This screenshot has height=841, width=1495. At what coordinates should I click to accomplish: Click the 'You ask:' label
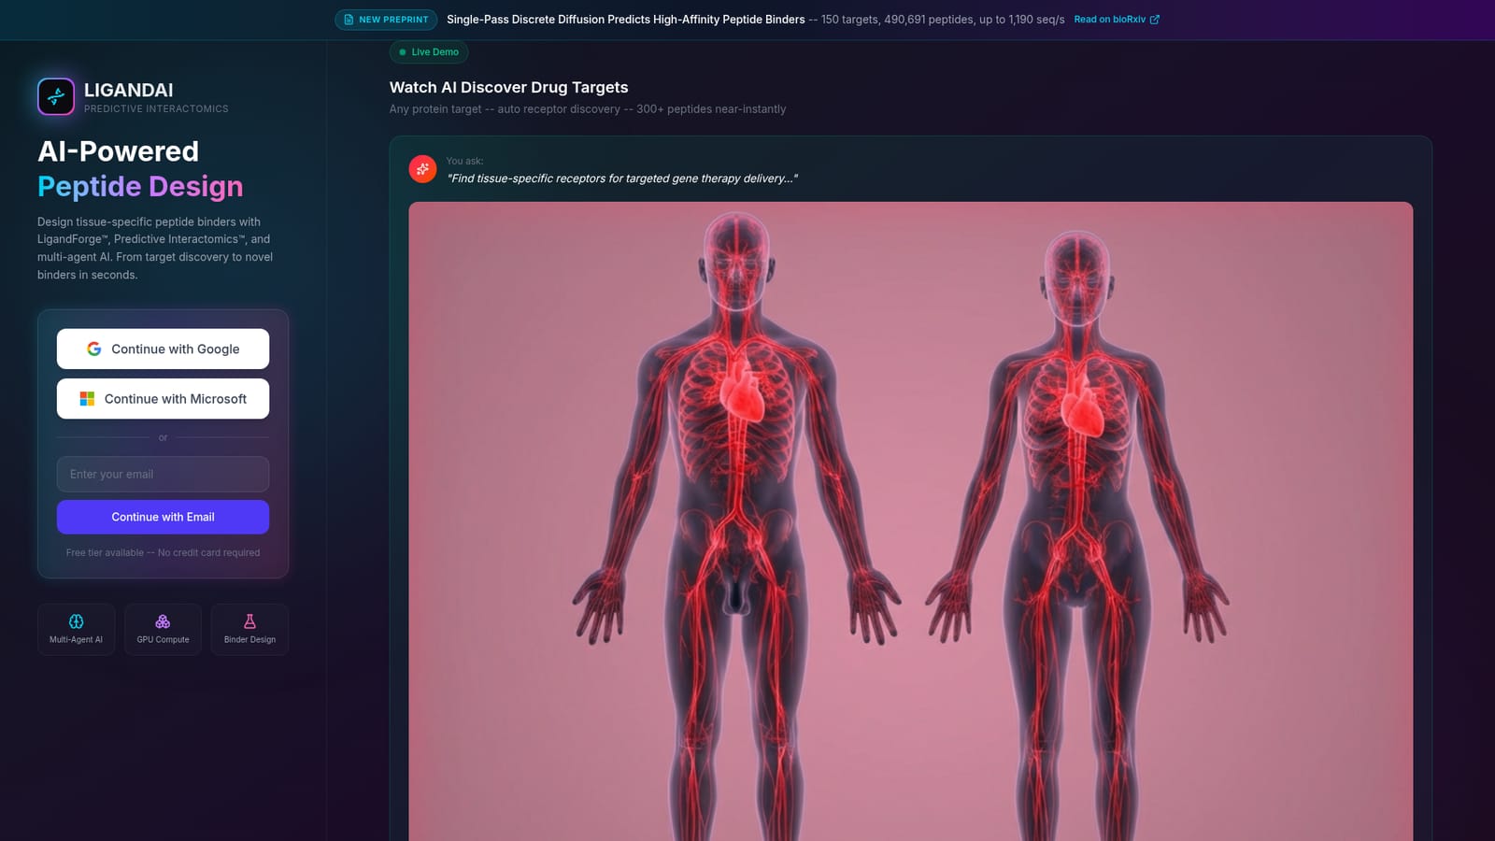(464, 161)
